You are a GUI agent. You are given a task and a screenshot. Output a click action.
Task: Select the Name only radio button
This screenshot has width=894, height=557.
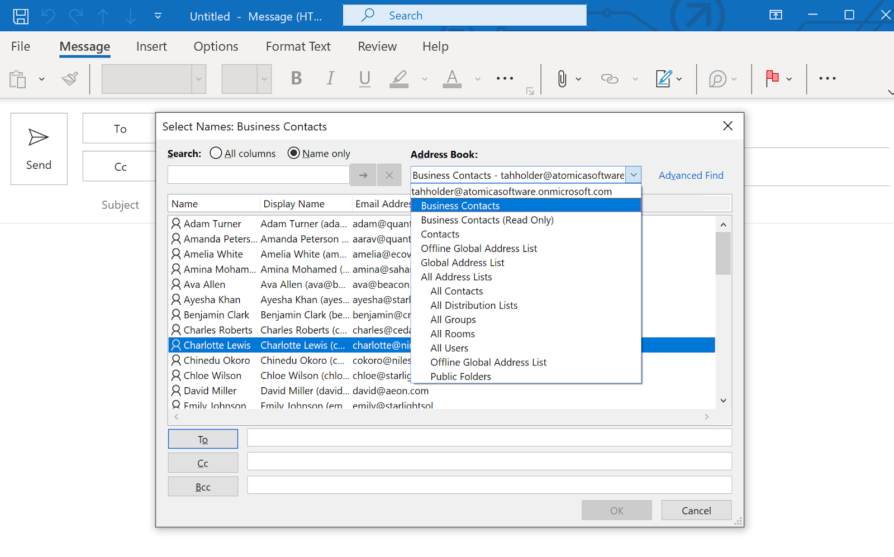(x=294, y=153)
